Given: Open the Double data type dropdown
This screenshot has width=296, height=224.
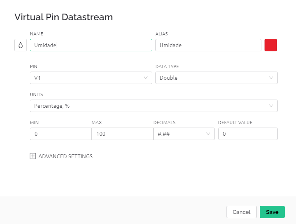Looking at the screenshot, I should pyautogui.click(x=216, y=78).
